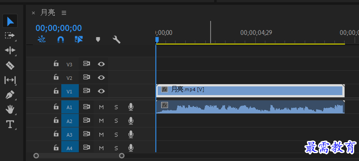Select the A1 audio waveform clip
Viewport: 359px width, 161px height.
(250, 107)
